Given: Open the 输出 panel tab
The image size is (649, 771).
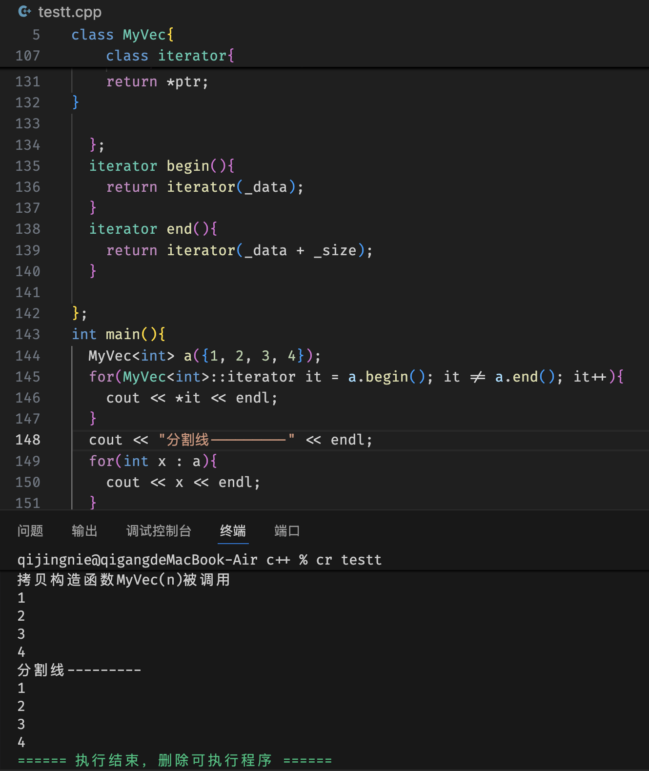Looking at the screenshot, I should tap(84, 530).
